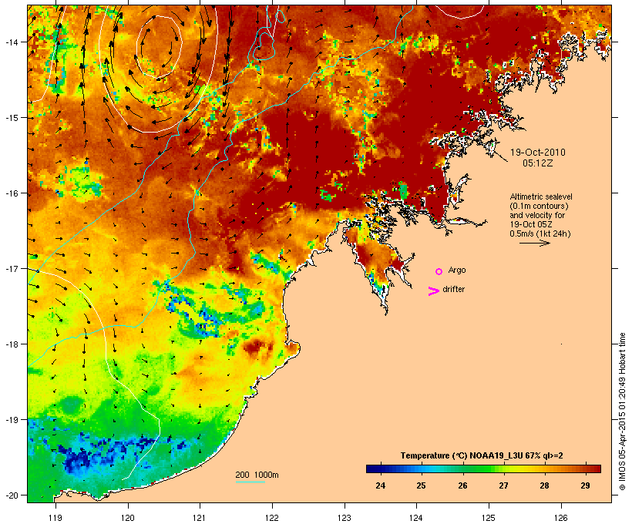
Task: Click longitude axis label '125'
Action: pos(489,518)
